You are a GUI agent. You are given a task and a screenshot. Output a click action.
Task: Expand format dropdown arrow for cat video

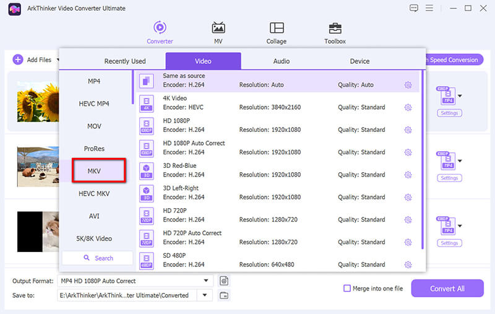point(460,226)
